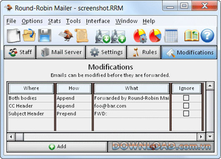This screenshot has height=159, width=221.
Task: Click the 'Forwarded by Round-Robin Mai' cell
Action: coord(131,98)
